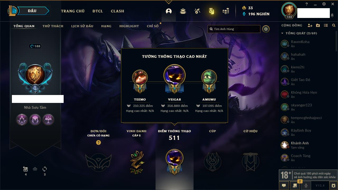338x190 pixels.
Task: Switch to the LỊCH SỬ ĐẤU tab
Action: point(82,26)
